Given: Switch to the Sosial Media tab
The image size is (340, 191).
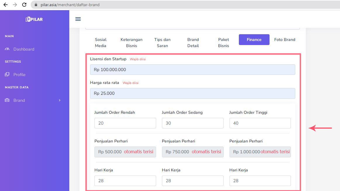Looking at the screenshot, I should point(101,43).
